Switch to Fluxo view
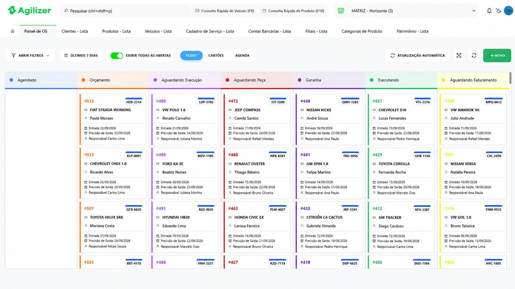The height and width of the screenshot is (289, 515). point(191,56)
